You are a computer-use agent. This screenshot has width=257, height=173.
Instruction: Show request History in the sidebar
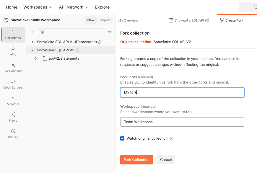click(13, 134)
